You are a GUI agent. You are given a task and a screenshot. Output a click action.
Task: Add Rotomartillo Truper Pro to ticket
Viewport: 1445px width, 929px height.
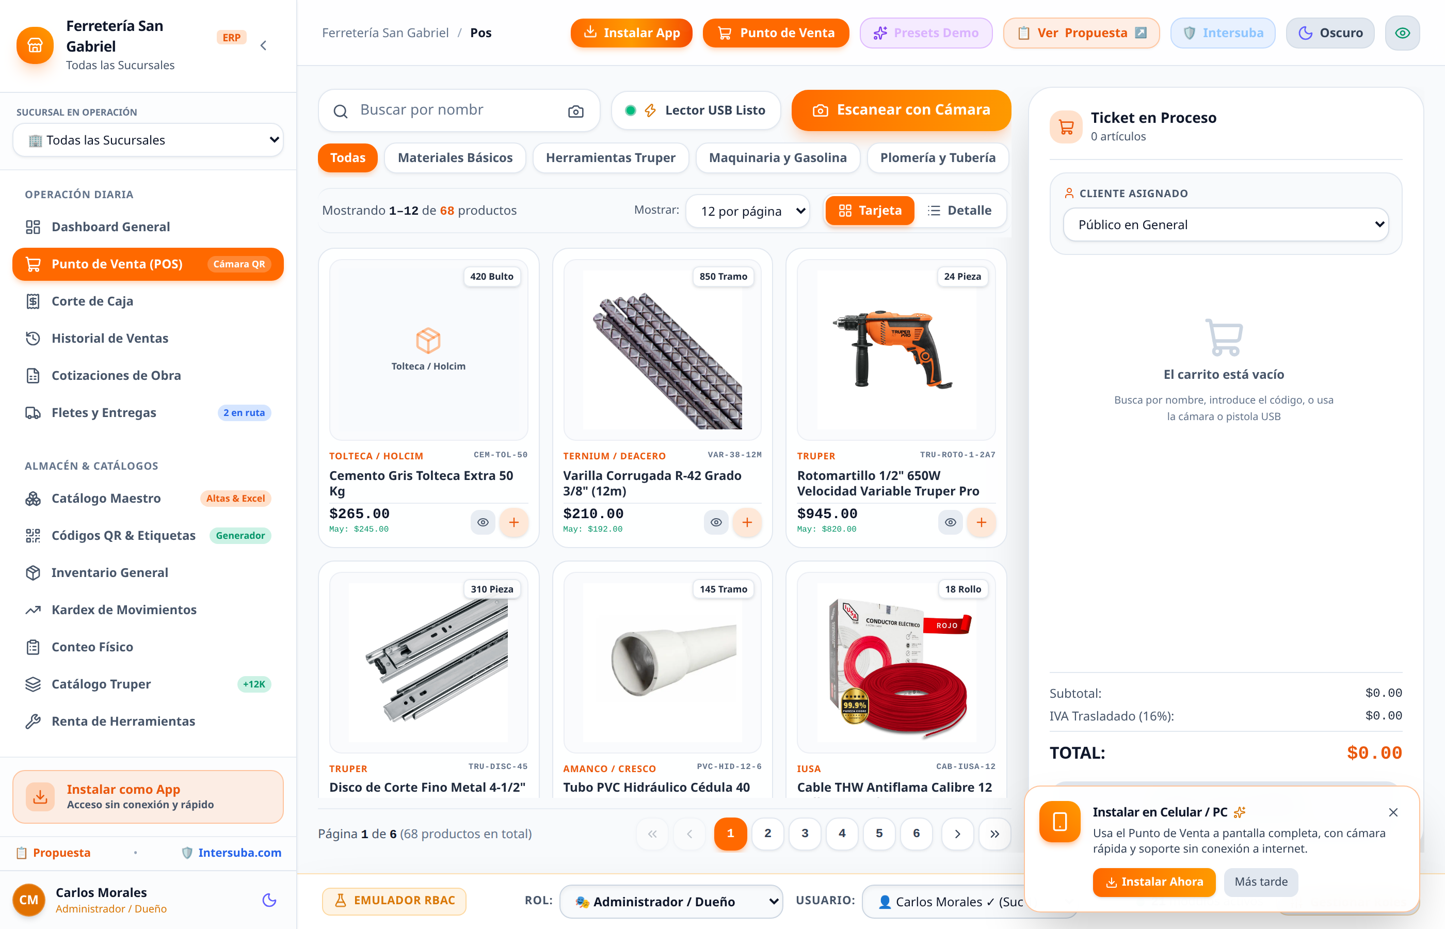(981, 522)
